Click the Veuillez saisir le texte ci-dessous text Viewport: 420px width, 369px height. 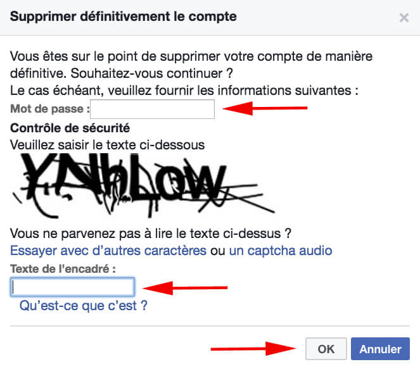pos(108,145)
